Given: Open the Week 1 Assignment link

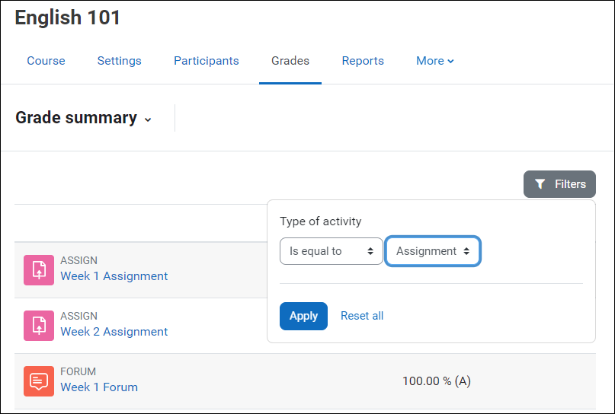Looking at the screenshot, I should (114, 276).
